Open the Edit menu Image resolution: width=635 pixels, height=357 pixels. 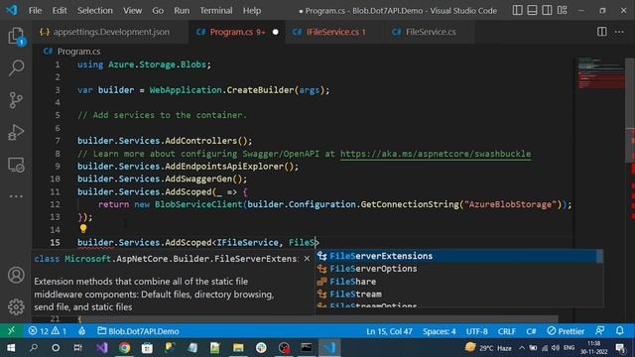60,11
